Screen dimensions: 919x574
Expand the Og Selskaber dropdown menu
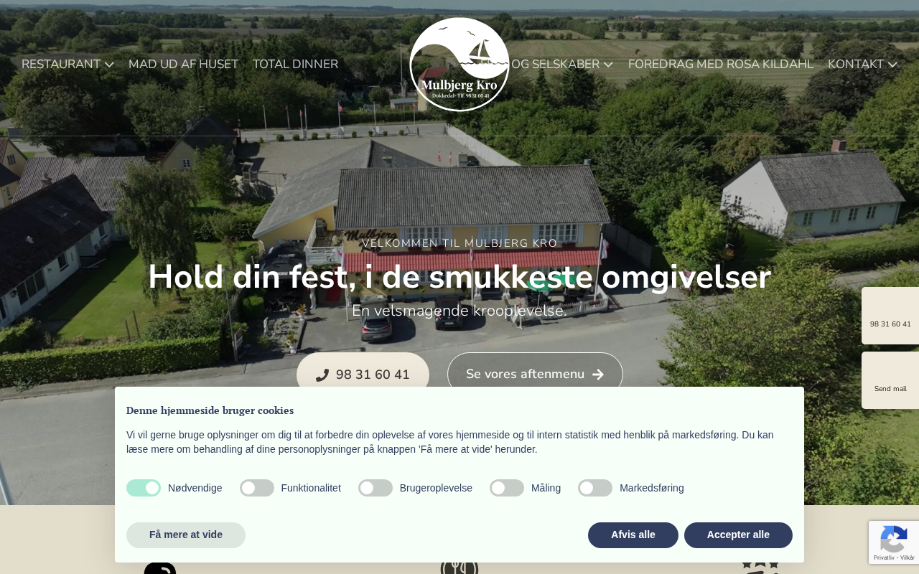(561, 65)
